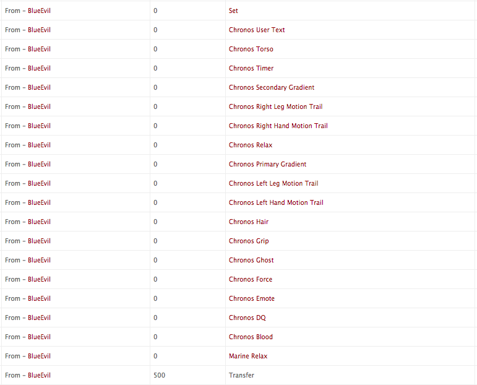
Task: Open the Chronos Torso item link
Action: [x=251, y=49]
